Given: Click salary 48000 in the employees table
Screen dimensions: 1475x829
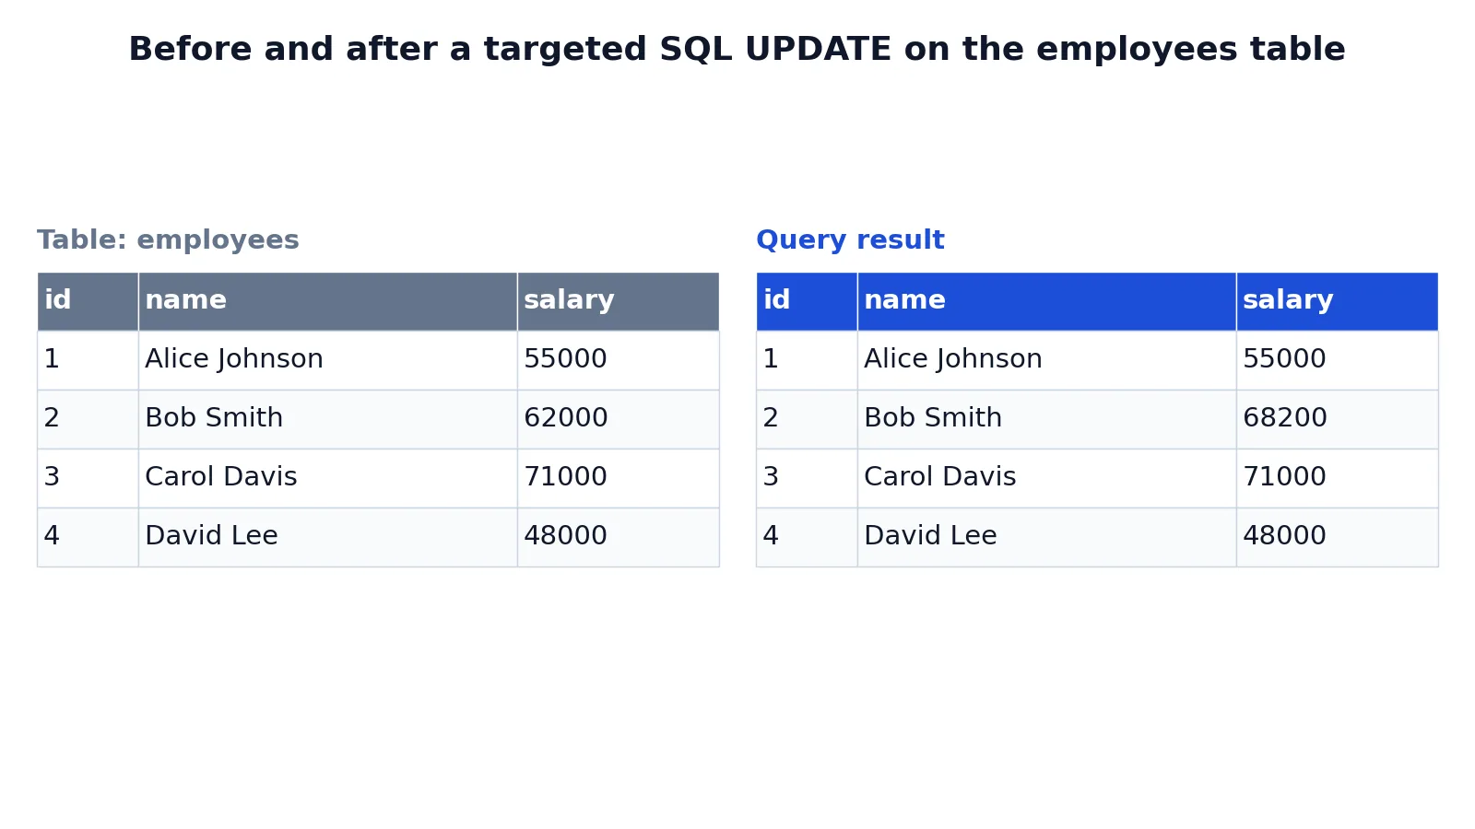Looking at the screenshot, I should click(x=618, y=537).
